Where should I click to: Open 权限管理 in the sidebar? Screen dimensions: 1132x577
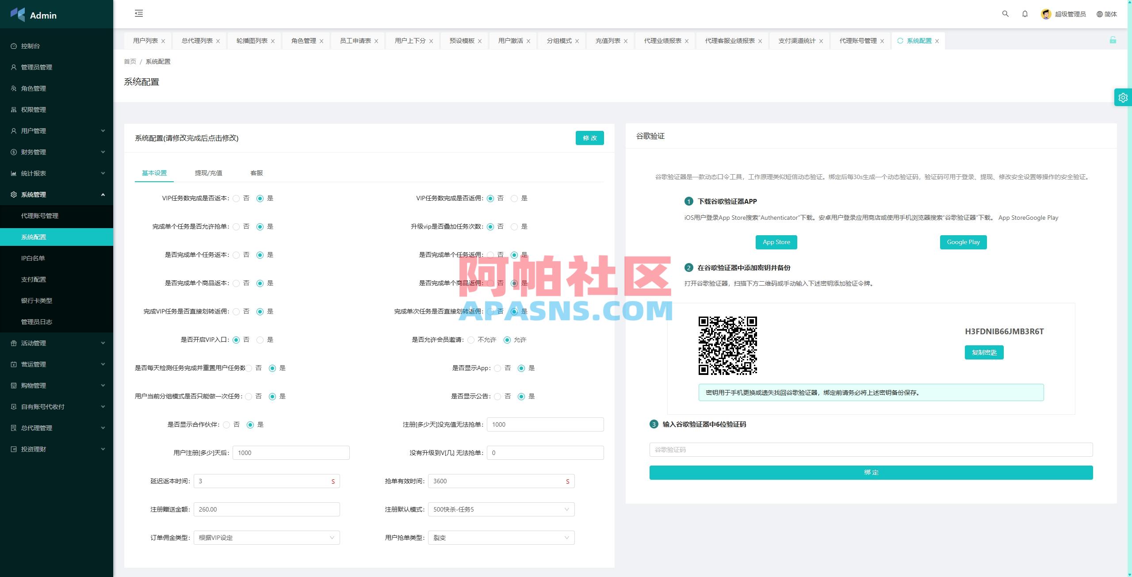pyautogui.click(x=33, y=109)
